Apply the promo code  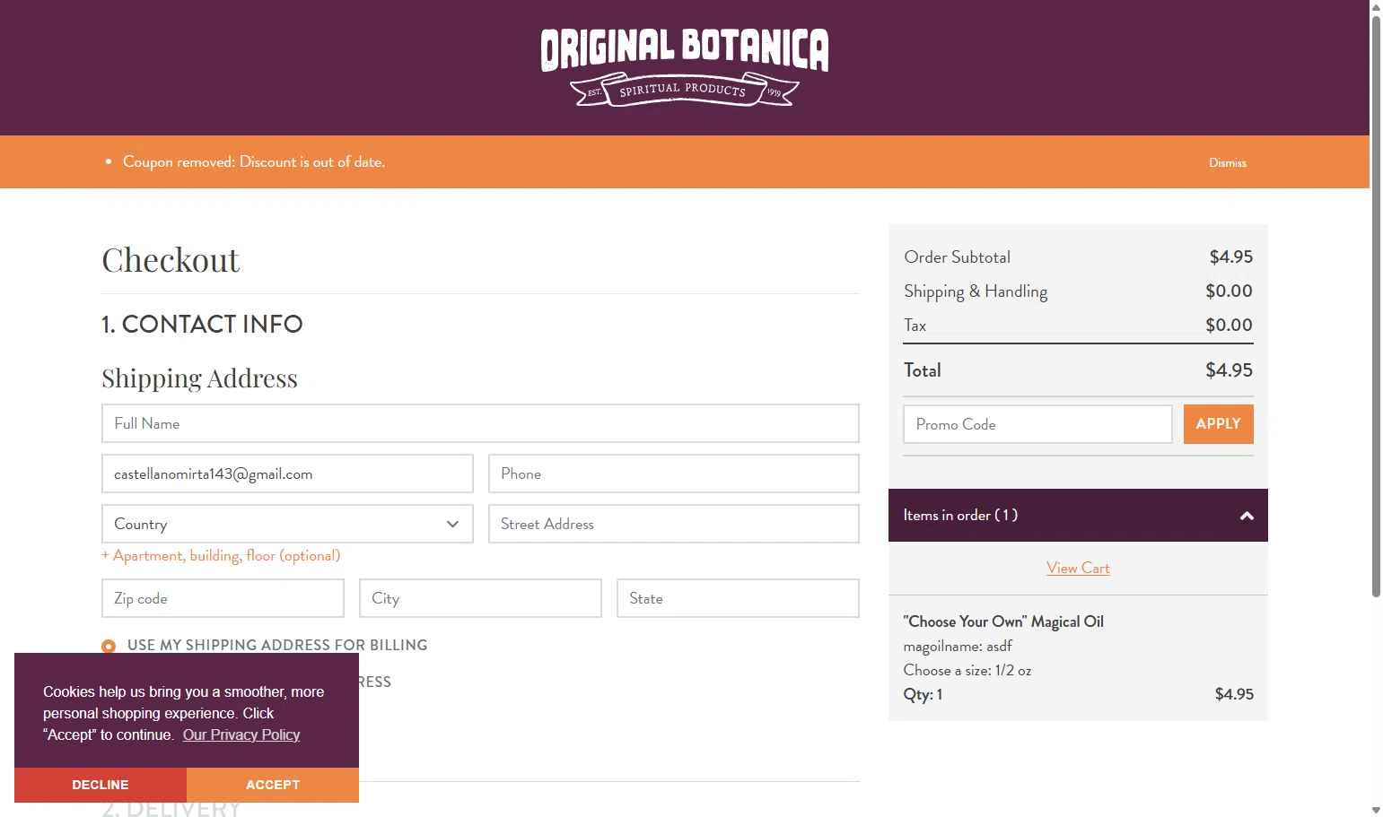[1218, 424]
